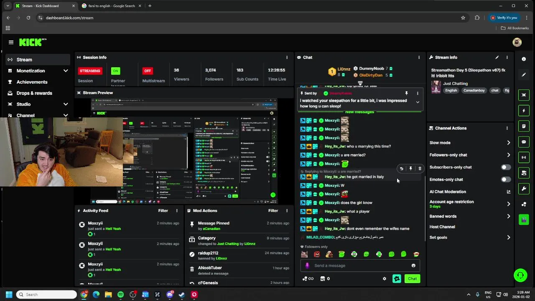Filter the Activity Feed
This screenshot has height=301, width=535.
(163, 211)
